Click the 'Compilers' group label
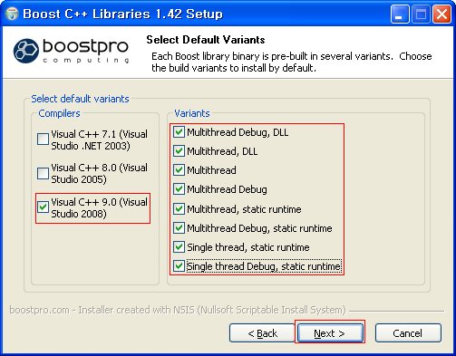The height and width of the screenshot is (356, 456). (59, 113)
